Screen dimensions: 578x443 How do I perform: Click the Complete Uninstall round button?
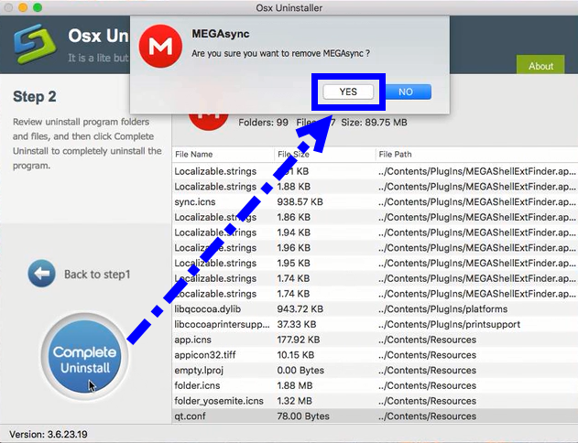click(x=84, y=360)
